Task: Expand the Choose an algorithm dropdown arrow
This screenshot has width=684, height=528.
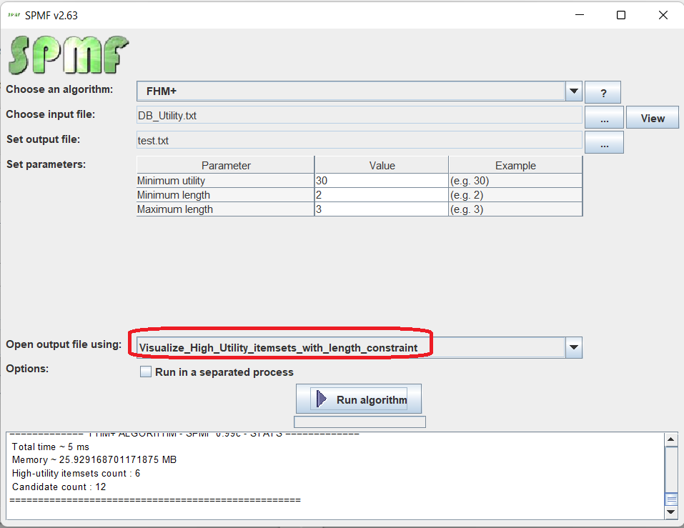Action: pos(573,92)
